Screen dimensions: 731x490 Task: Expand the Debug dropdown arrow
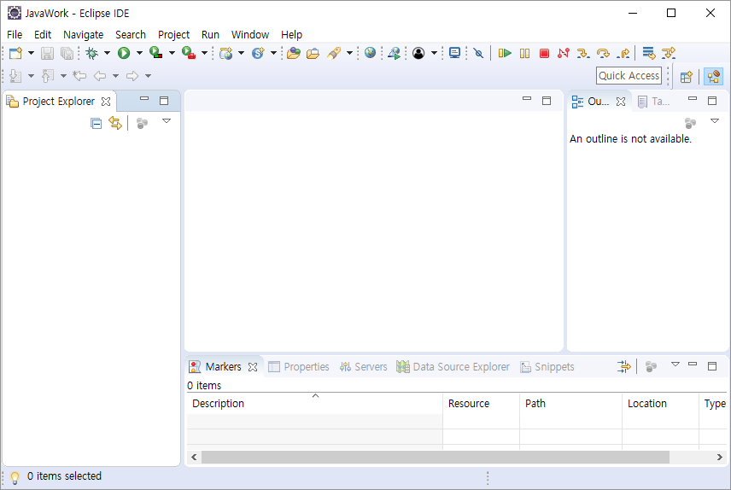107,53
